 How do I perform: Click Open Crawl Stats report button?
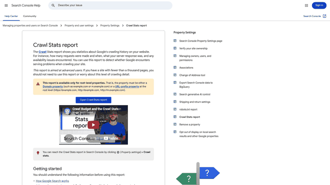point(93,100)
